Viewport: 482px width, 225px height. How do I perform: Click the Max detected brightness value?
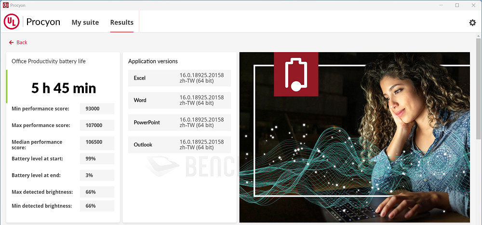[x=97, y=192]
